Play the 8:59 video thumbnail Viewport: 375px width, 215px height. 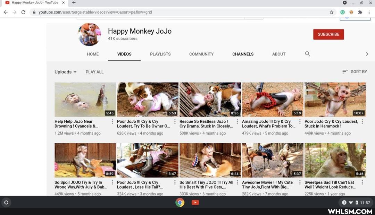pos(85,160)
